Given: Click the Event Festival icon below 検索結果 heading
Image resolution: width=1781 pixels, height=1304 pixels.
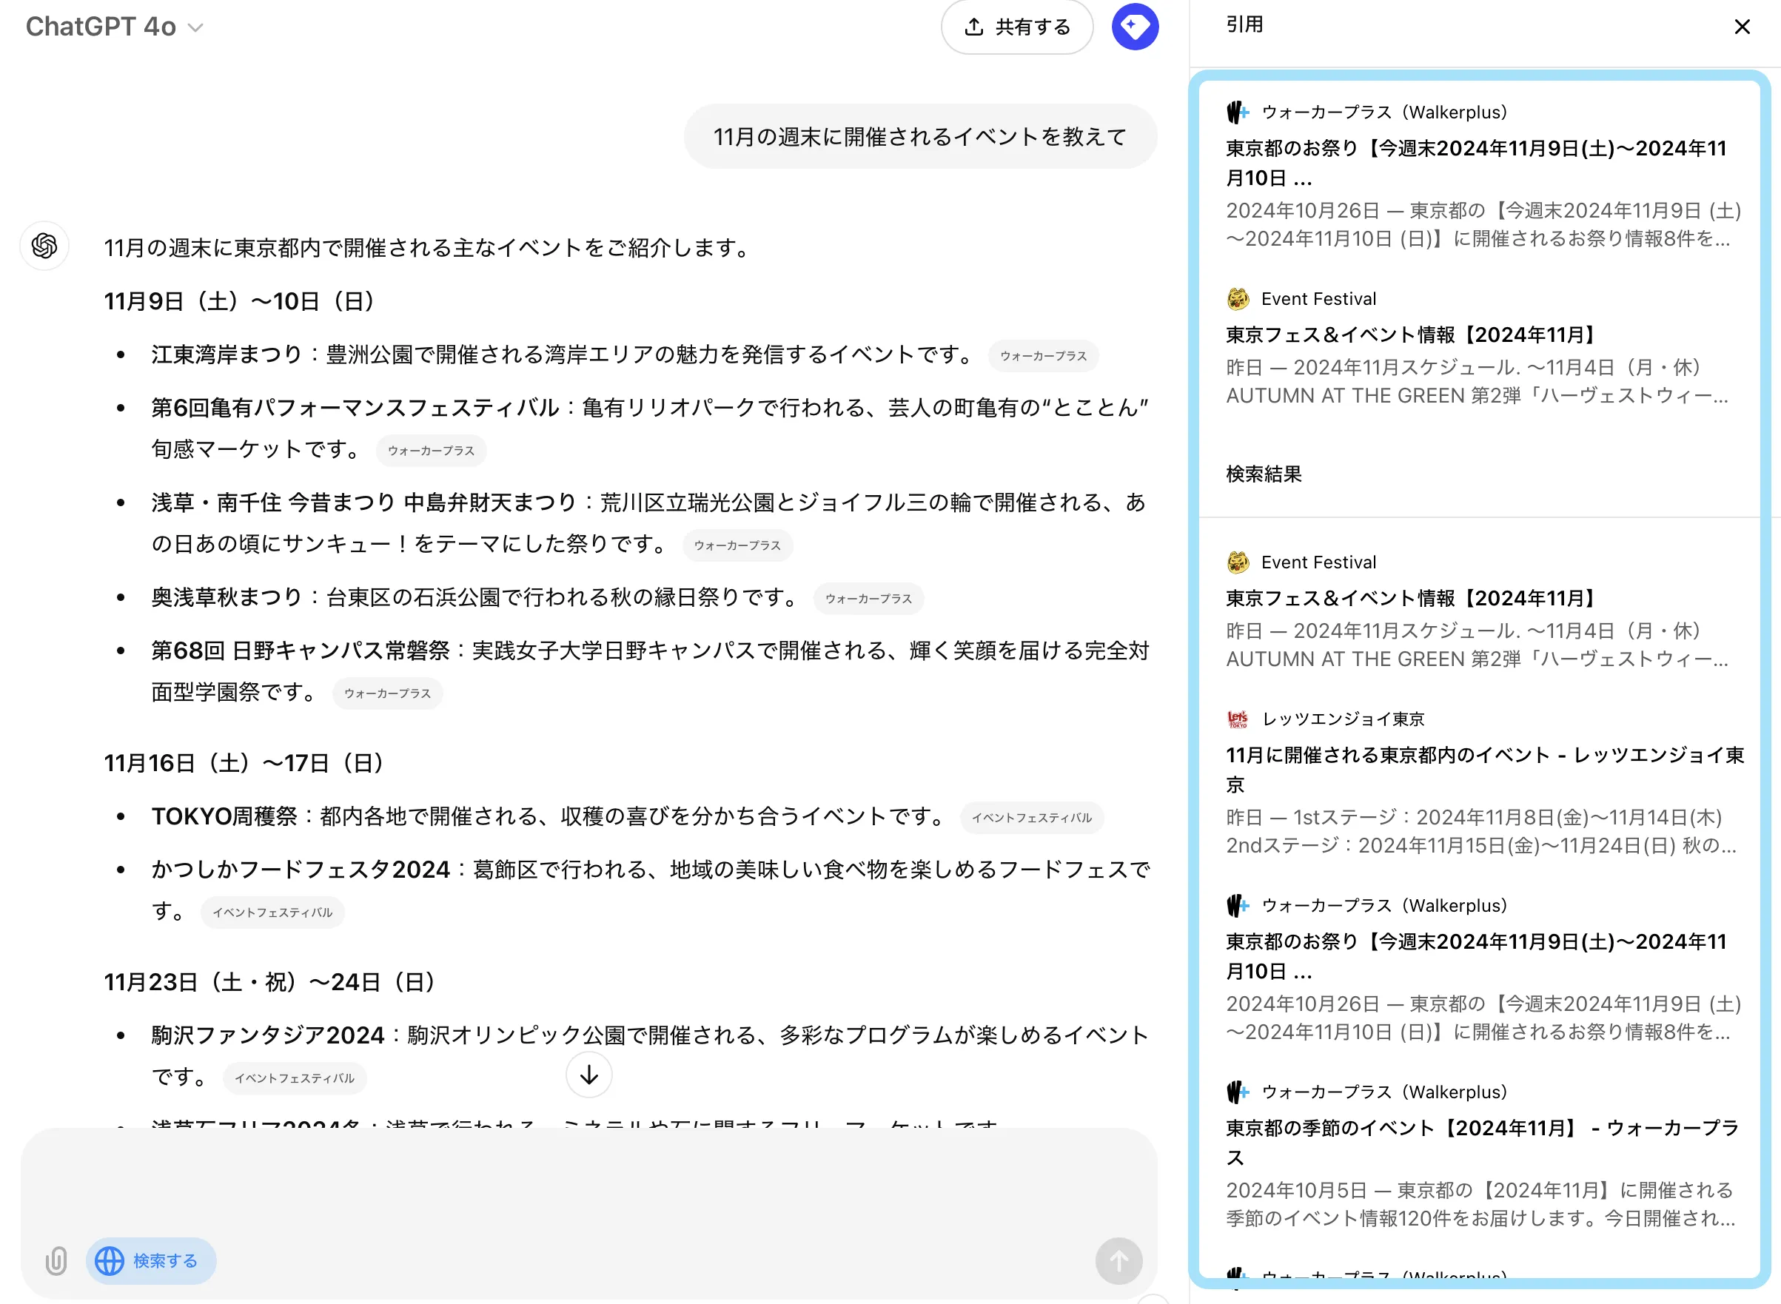Looking at the screenshot, I should [x=1238, y=562].
